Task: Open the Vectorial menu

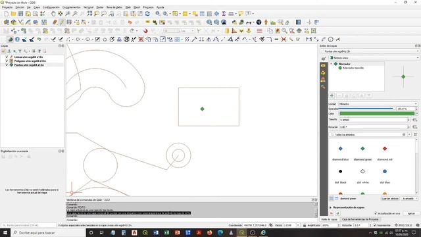Action: tap(88, 7)
